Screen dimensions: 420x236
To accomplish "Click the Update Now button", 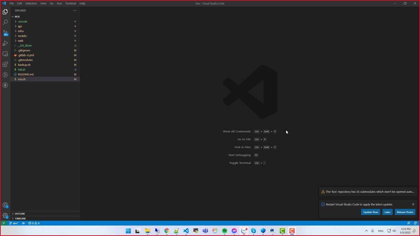I will tap(371, 212).
